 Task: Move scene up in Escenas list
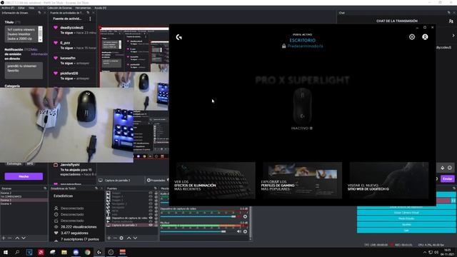(x=17, y=238)
